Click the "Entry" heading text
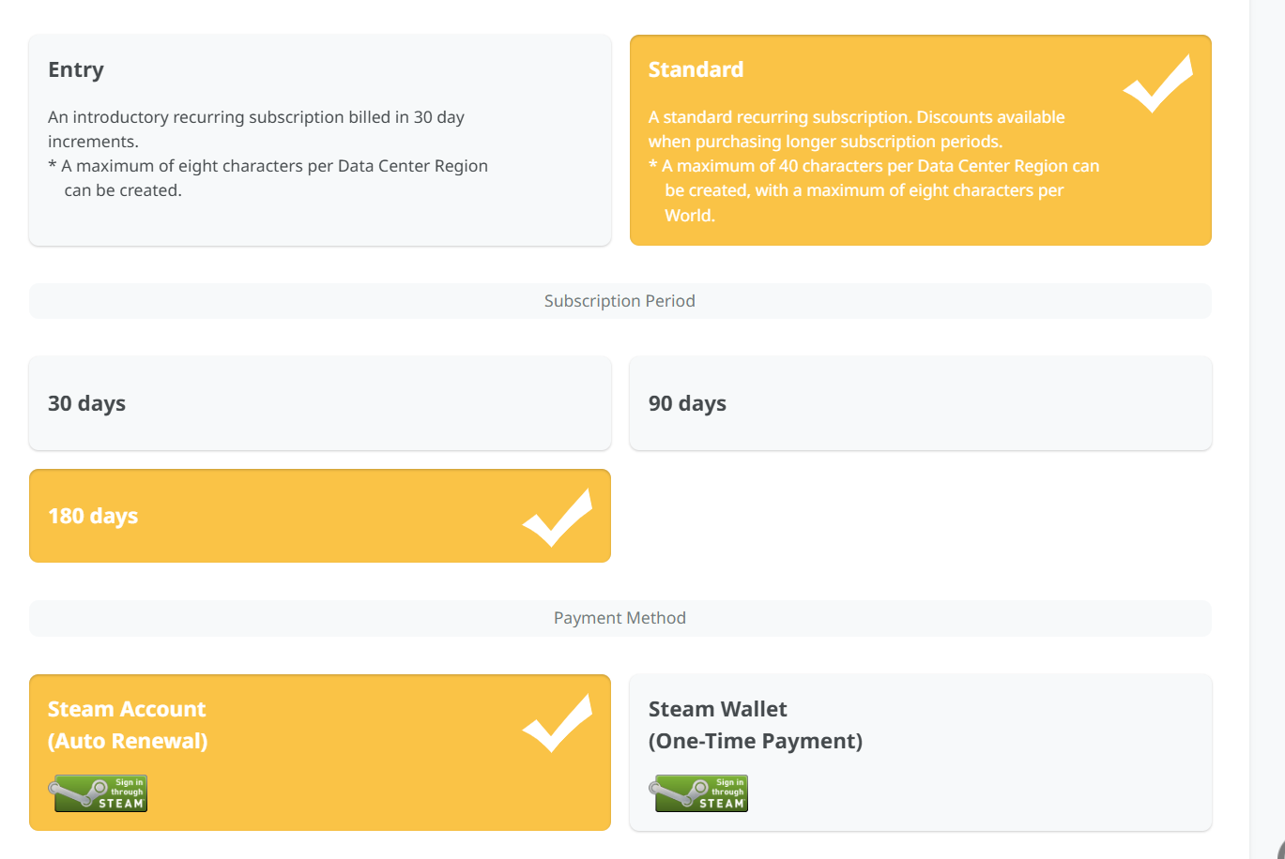 tap(76, 69)
